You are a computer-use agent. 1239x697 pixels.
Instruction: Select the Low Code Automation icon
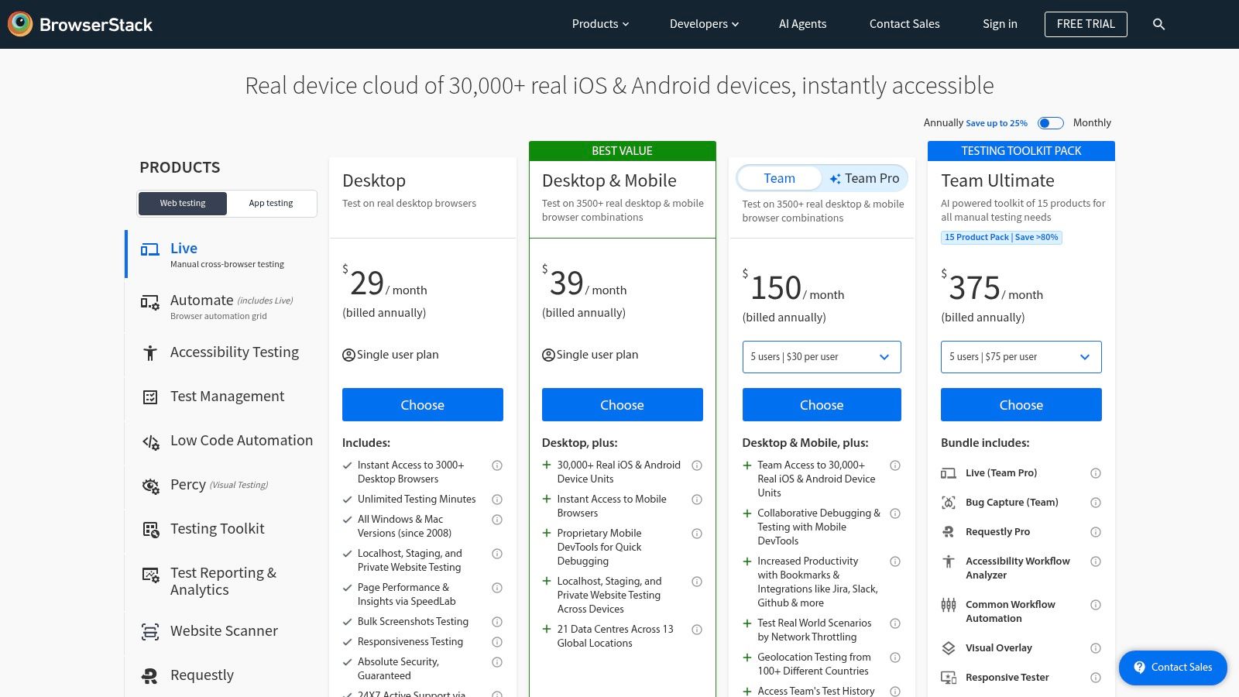pos(149,441)
